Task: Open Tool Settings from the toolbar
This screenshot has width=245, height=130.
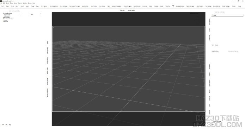Action: tap(208, 6)
